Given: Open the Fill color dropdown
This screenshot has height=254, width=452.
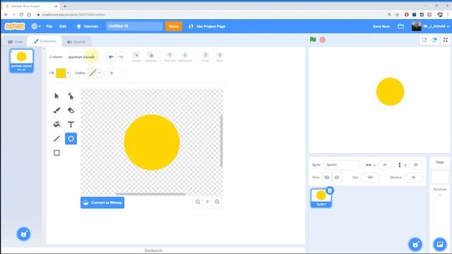Looking at the screenshot, I should [68, 73].
